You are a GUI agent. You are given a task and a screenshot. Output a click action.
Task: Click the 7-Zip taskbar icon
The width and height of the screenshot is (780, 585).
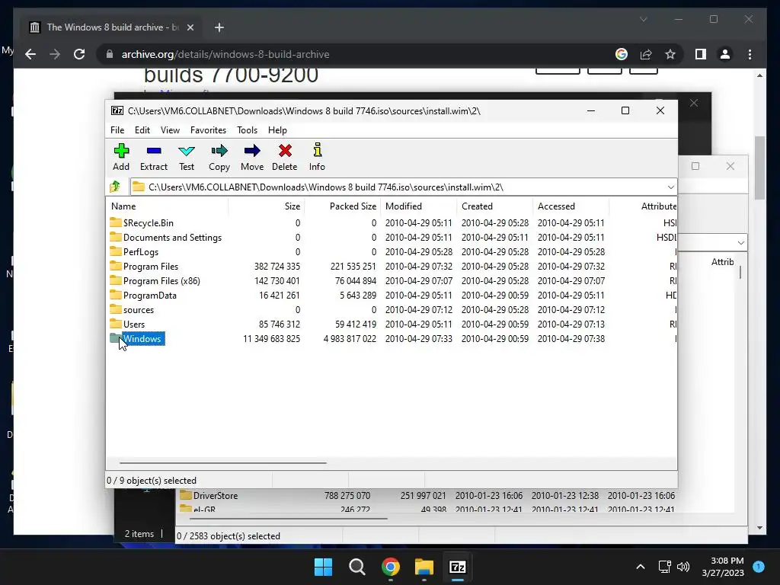click(457, 567)
